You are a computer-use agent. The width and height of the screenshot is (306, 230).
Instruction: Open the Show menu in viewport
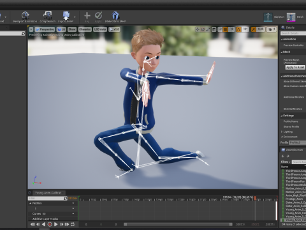coord(72,29)
